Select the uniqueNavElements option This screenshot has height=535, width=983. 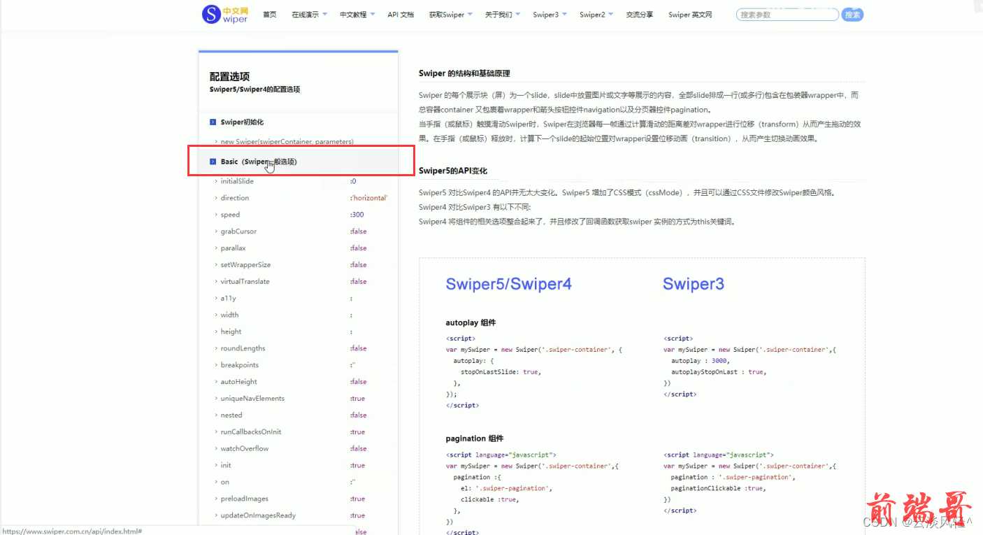(252, 399)
